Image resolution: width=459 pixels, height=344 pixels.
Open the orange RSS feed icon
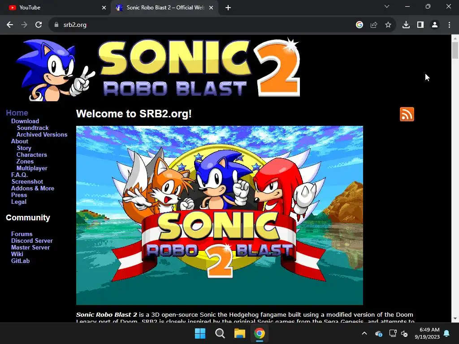point(407,114)
